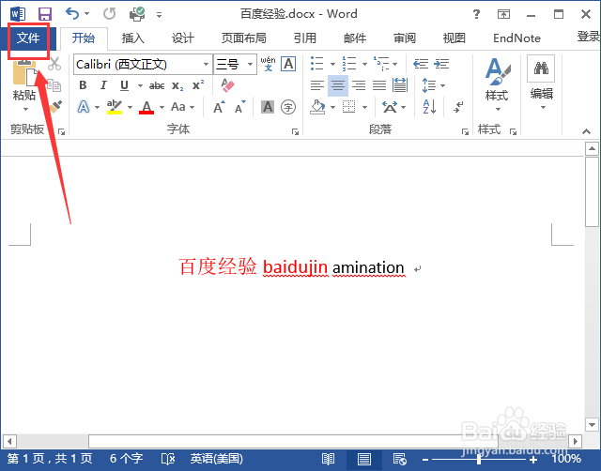Switch to the 设计 Design tab
Screen dimensions: 601x471
tap(182, 38)
